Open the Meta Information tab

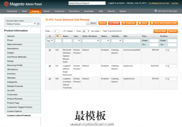pyautogui.click(x=22, y=44)
